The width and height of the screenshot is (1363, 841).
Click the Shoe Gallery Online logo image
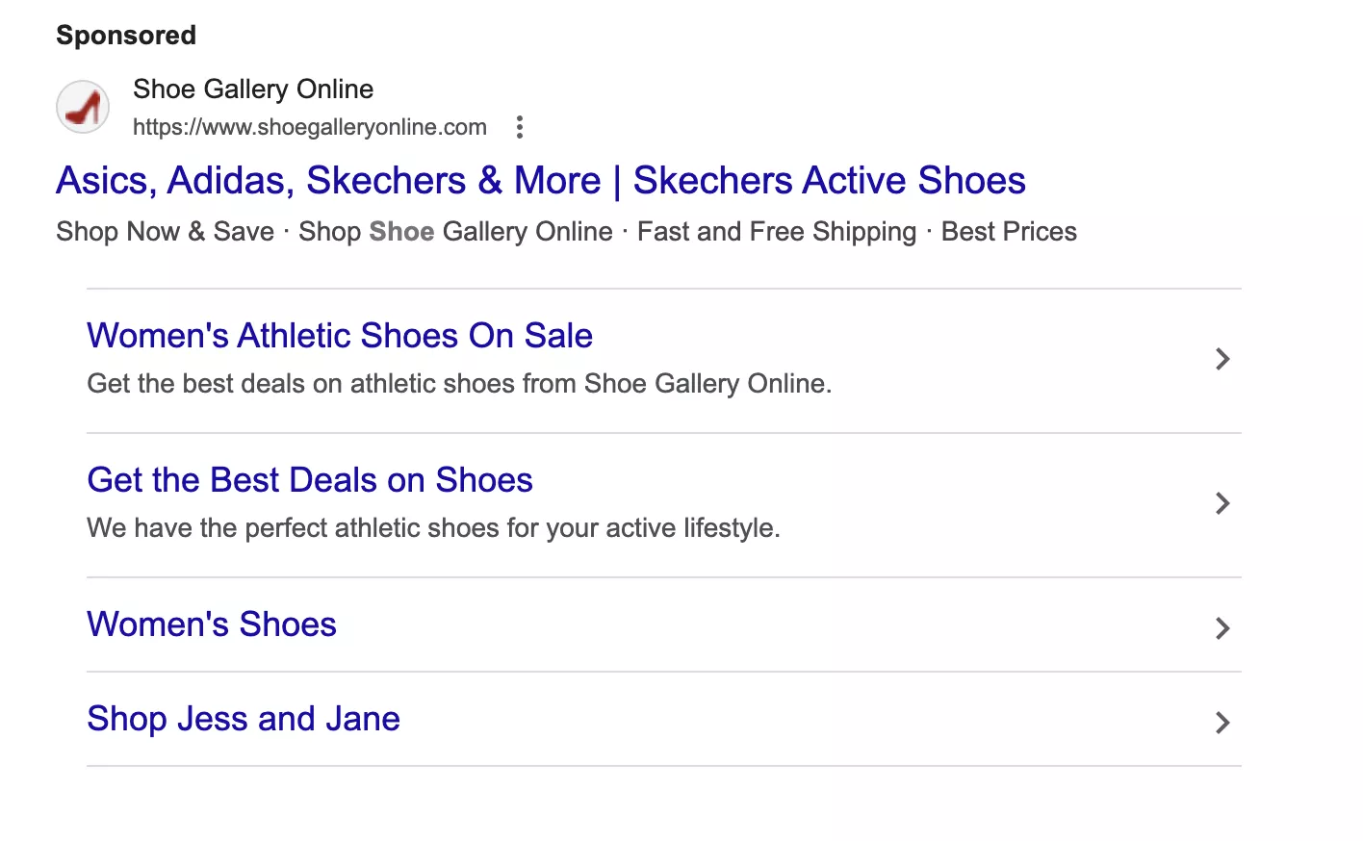[x=83, y=107]
